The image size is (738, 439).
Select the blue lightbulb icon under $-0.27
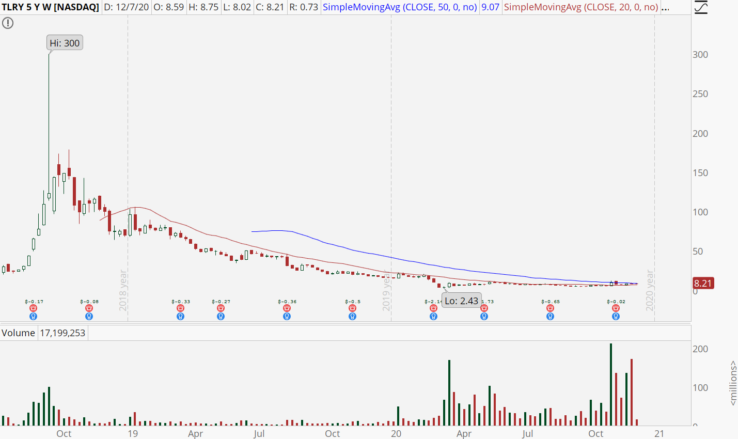tap(221, 316)
